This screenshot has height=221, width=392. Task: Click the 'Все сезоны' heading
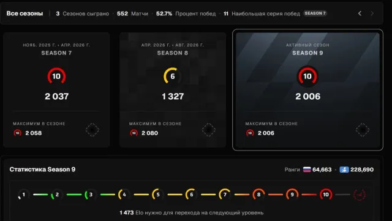(24, 13)
